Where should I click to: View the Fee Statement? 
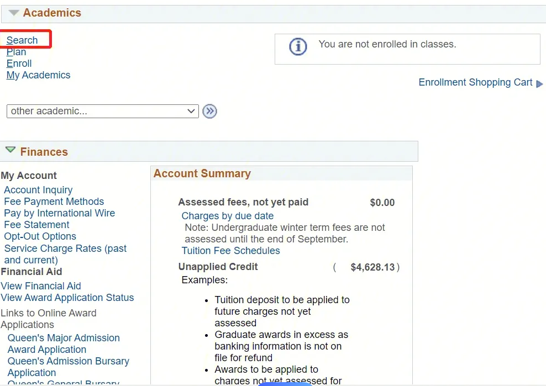tap(36, 225)
